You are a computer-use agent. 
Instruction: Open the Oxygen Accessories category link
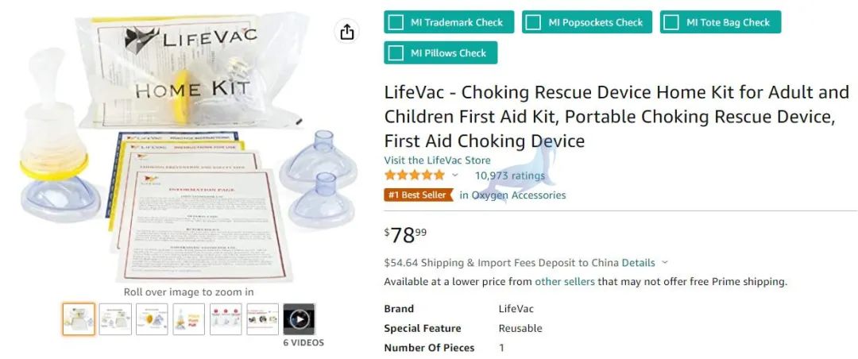[512, 195]
